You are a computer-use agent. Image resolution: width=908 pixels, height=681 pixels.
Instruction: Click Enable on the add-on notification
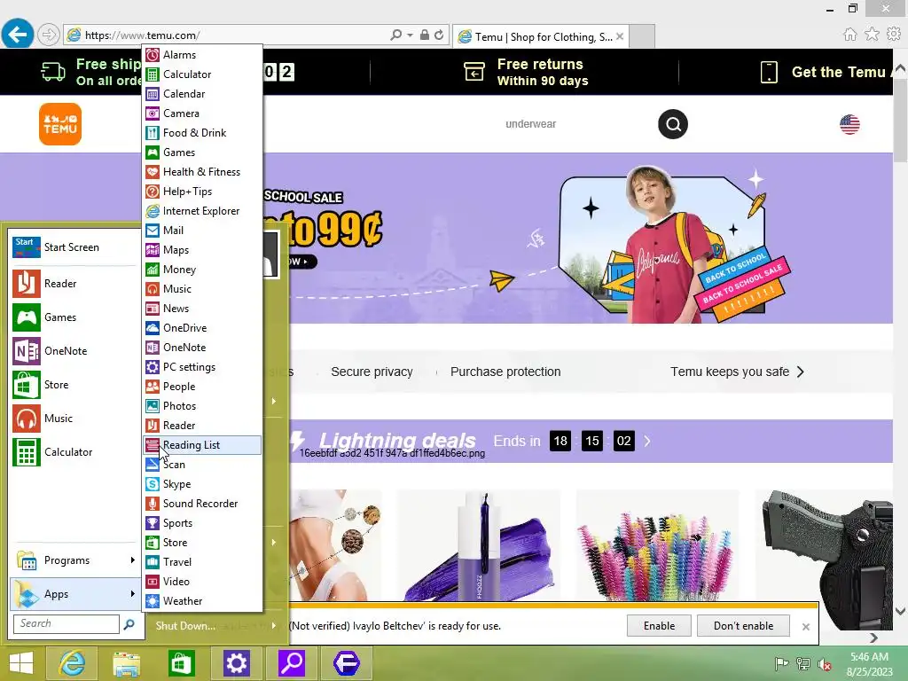coord(659,625)
